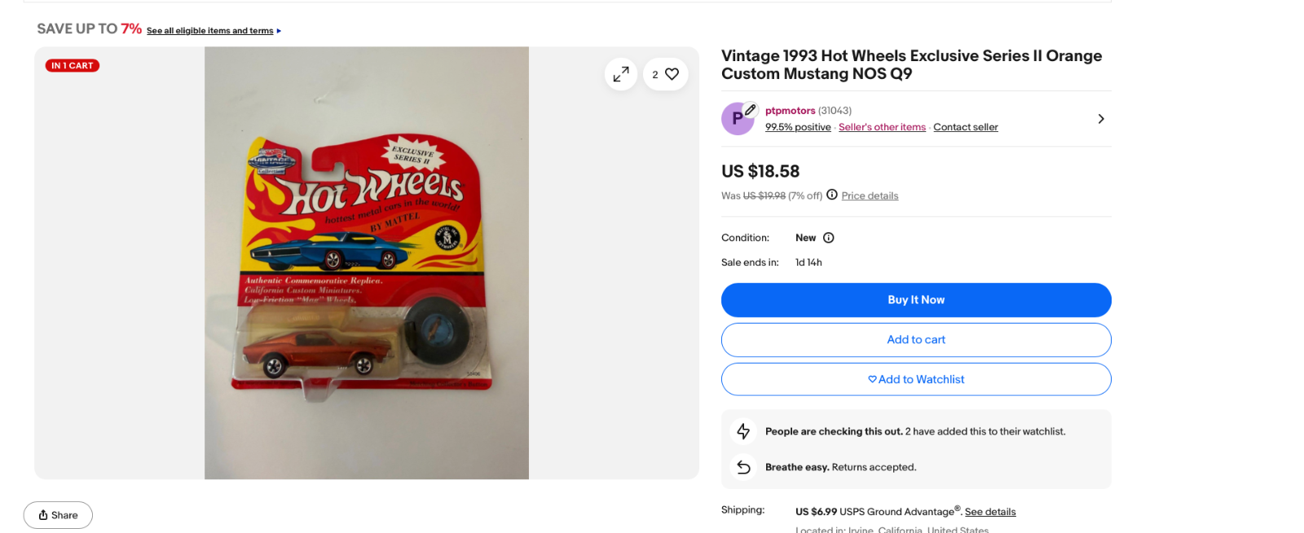Click the Contact seller link

965,127
